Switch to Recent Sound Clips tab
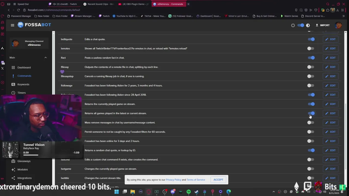Screen dimensions: 349x196 98,4
